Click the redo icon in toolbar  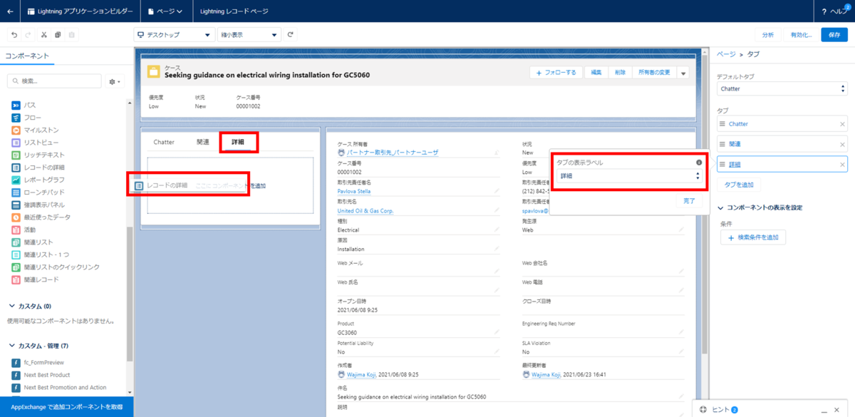tap(28, 35)
